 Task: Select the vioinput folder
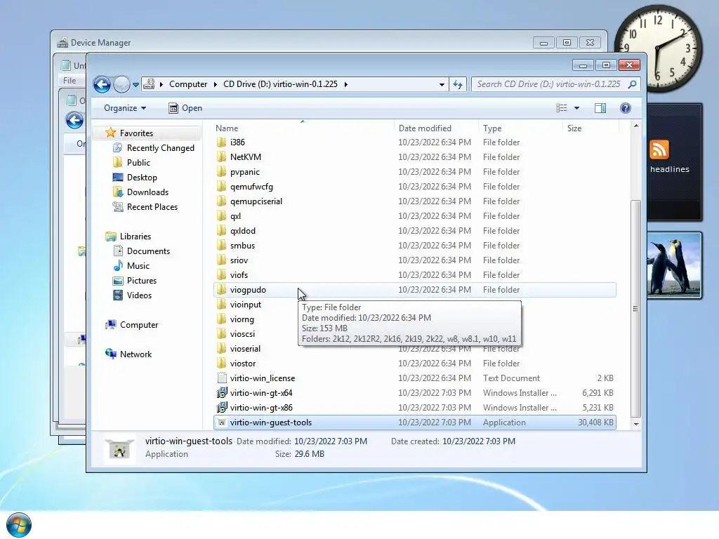[245, 305]
